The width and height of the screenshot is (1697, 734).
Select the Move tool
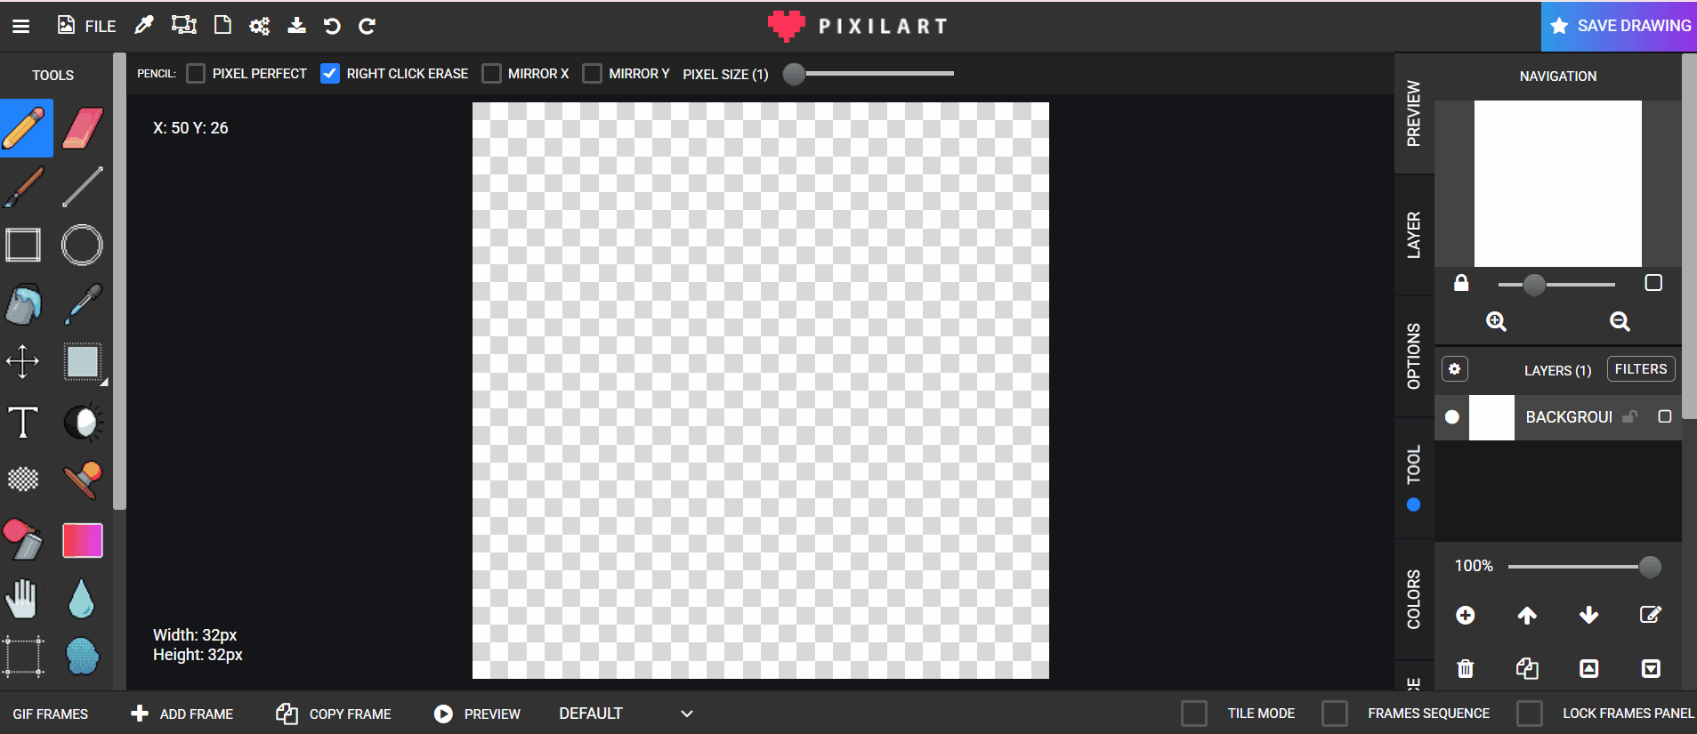pos(23,362)
